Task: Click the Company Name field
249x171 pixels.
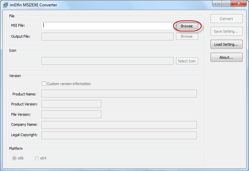Action: (x=119, y=125)
